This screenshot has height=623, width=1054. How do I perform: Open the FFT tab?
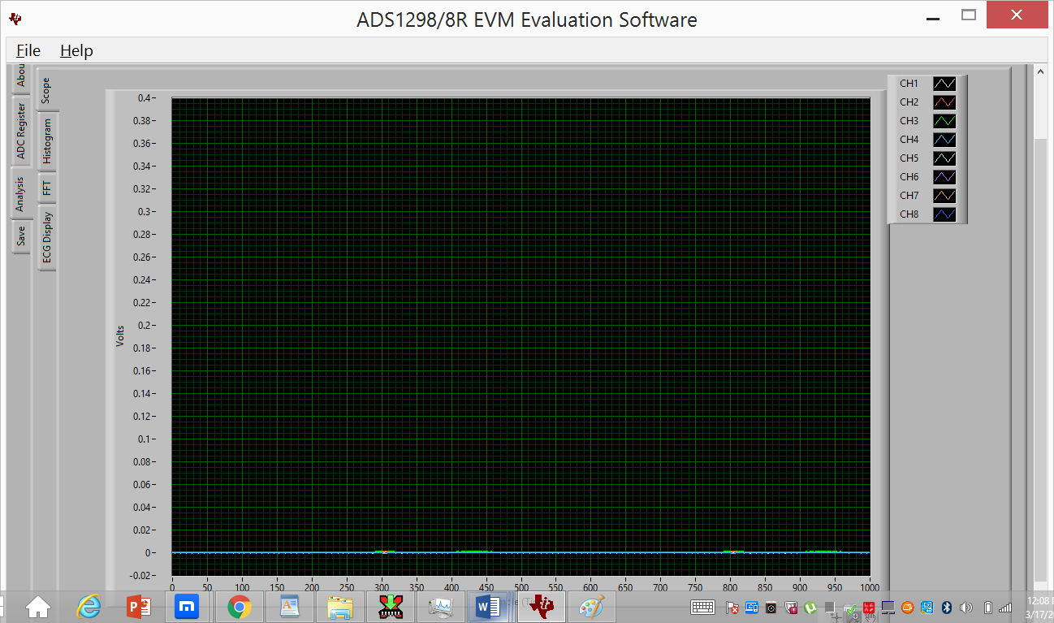[x=47, y=186]
